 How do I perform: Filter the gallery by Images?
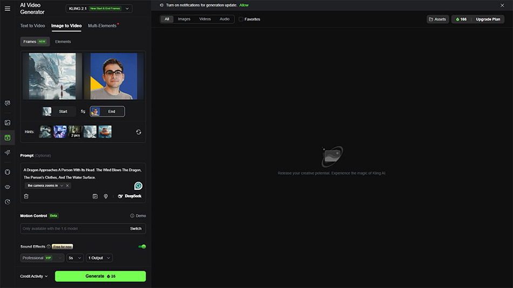coord(184,19)
